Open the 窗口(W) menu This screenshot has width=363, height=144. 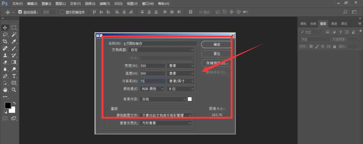tap(148, 4)
